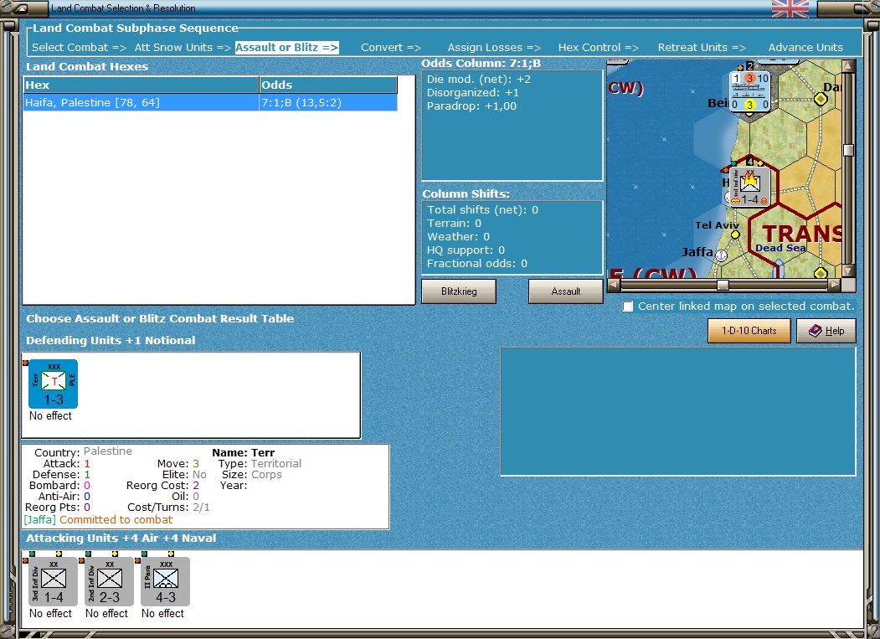Image resolution: width=880 pixels, height=639 pixels.
Task: Click the Assign Losses subphase label
Action: point(494,48)
